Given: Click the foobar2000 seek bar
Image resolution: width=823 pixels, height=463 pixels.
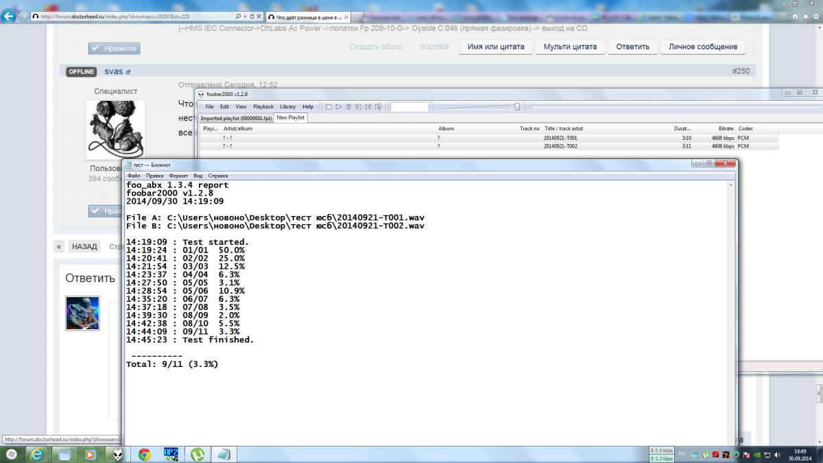Looking at the screenshot, I should pos(676,107).
